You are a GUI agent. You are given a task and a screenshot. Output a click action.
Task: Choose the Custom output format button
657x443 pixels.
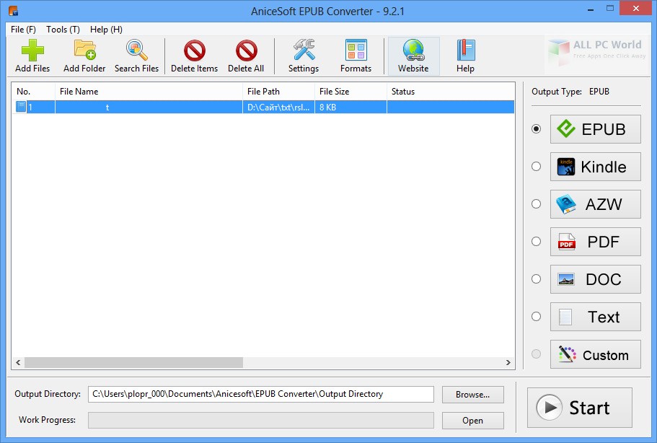(x=596, y=354)
